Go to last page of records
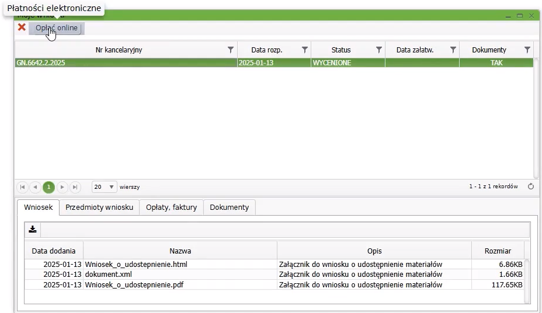542x313 pixels. [75, 187]
